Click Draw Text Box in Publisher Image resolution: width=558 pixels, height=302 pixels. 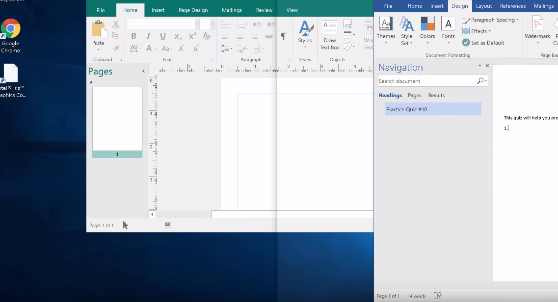click(x=329, y=35)
